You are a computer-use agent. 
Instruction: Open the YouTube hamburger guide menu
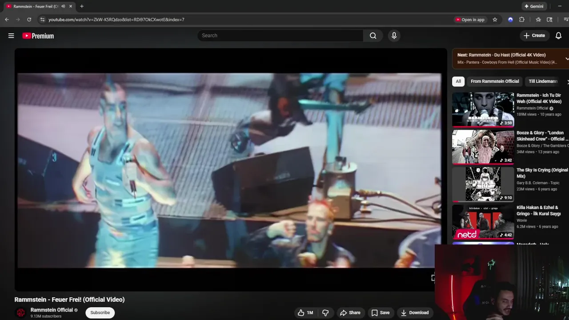coord(11,36)
